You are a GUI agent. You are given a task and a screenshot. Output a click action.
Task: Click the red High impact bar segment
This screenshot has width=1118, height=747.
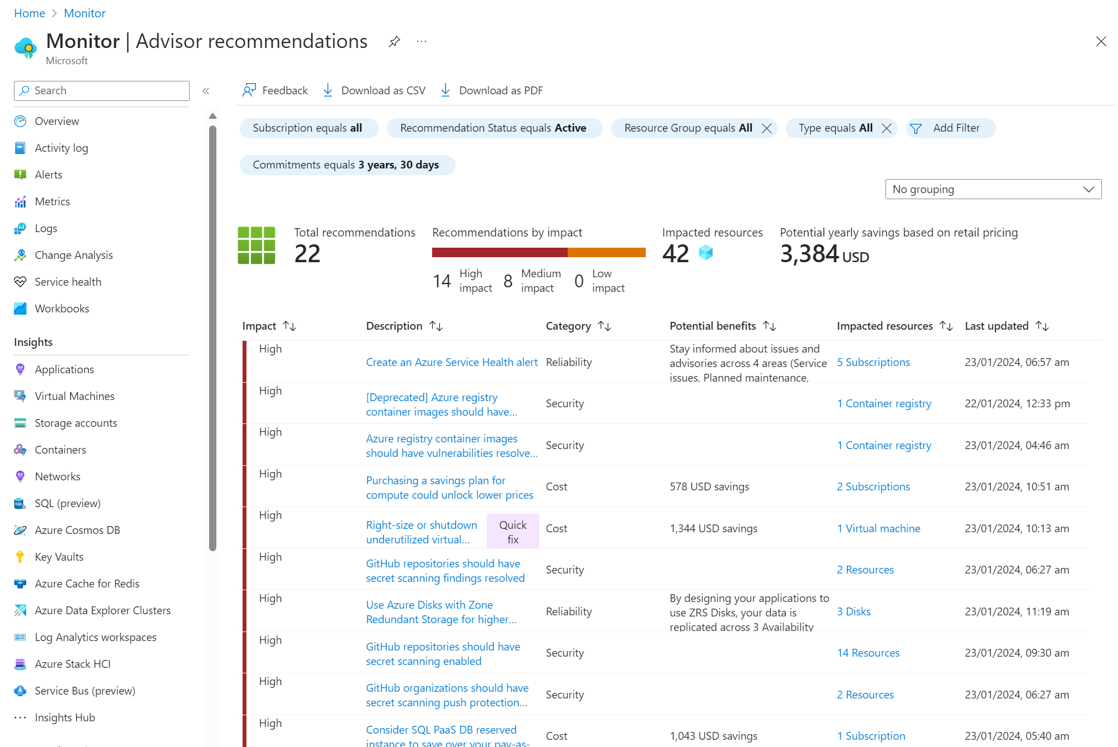click(500, 253)
